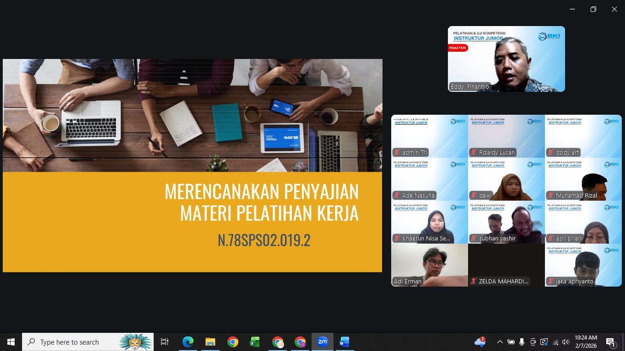Click the shared slide titled Merencanakan Penyajian

click(x=193, y=165)
